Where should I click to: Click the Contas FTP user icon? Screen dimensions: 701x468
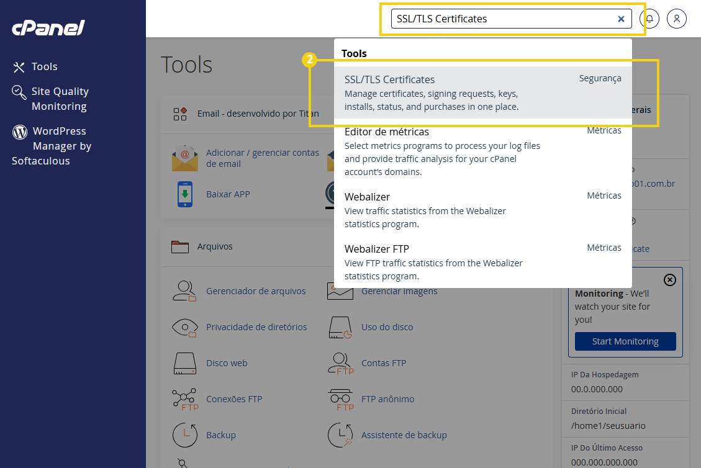[x=341, y=363]
